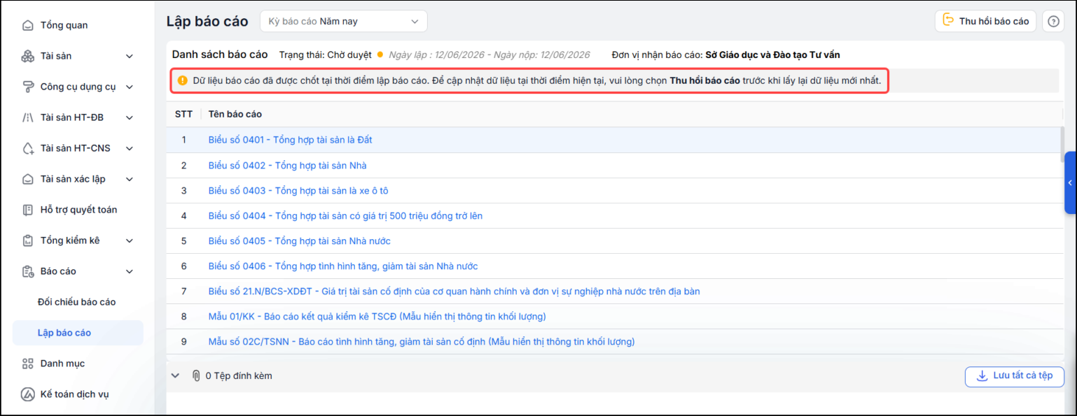
Task: Select Lập báo cáo submenu item
Action: (x=78, y=333)
